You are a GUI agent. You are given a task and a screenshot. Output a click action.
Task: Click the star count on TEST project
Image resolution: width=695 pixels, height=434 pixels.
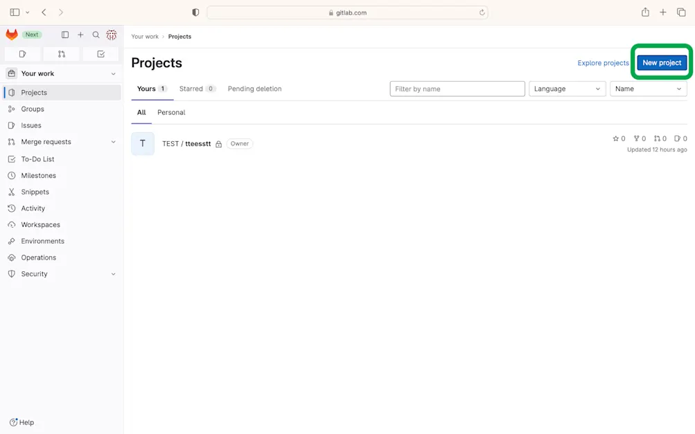[617, 138]
